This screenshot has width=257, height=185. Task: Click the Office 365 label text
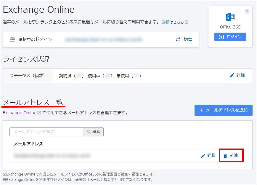[x=230, y=27]
